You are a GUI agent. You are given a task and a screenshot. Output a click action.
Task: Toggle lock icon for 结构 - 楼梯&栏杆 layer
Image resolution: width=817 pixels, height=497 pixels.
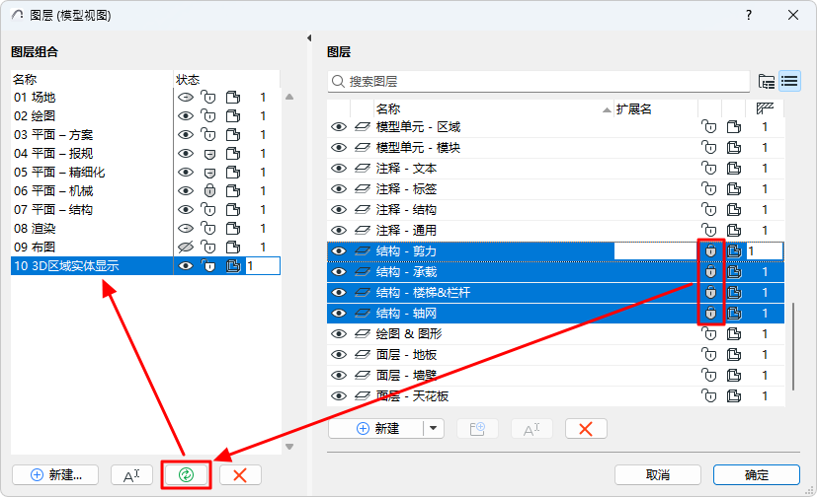tap(710, 293)
